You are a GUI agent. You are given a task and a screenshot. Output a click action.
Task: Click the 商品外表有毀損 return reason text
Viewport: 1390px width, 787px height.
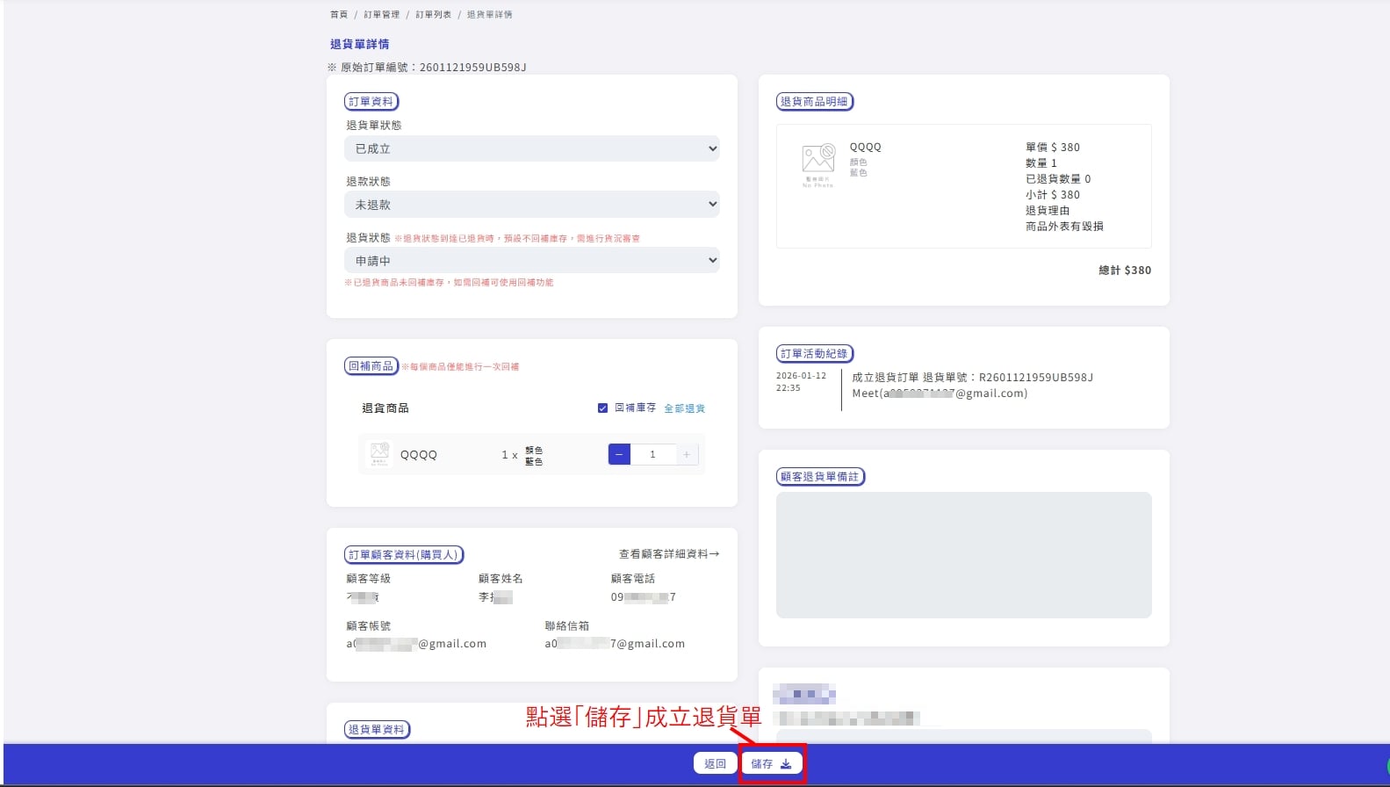(1064, 227)
